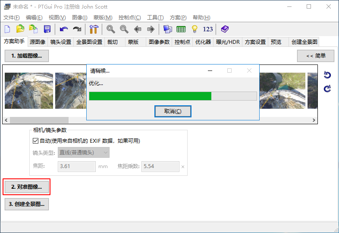This screenshot has width=339, height=233.
Task: Open the 蒙版(M) menu
Action: tap(103, 18)
